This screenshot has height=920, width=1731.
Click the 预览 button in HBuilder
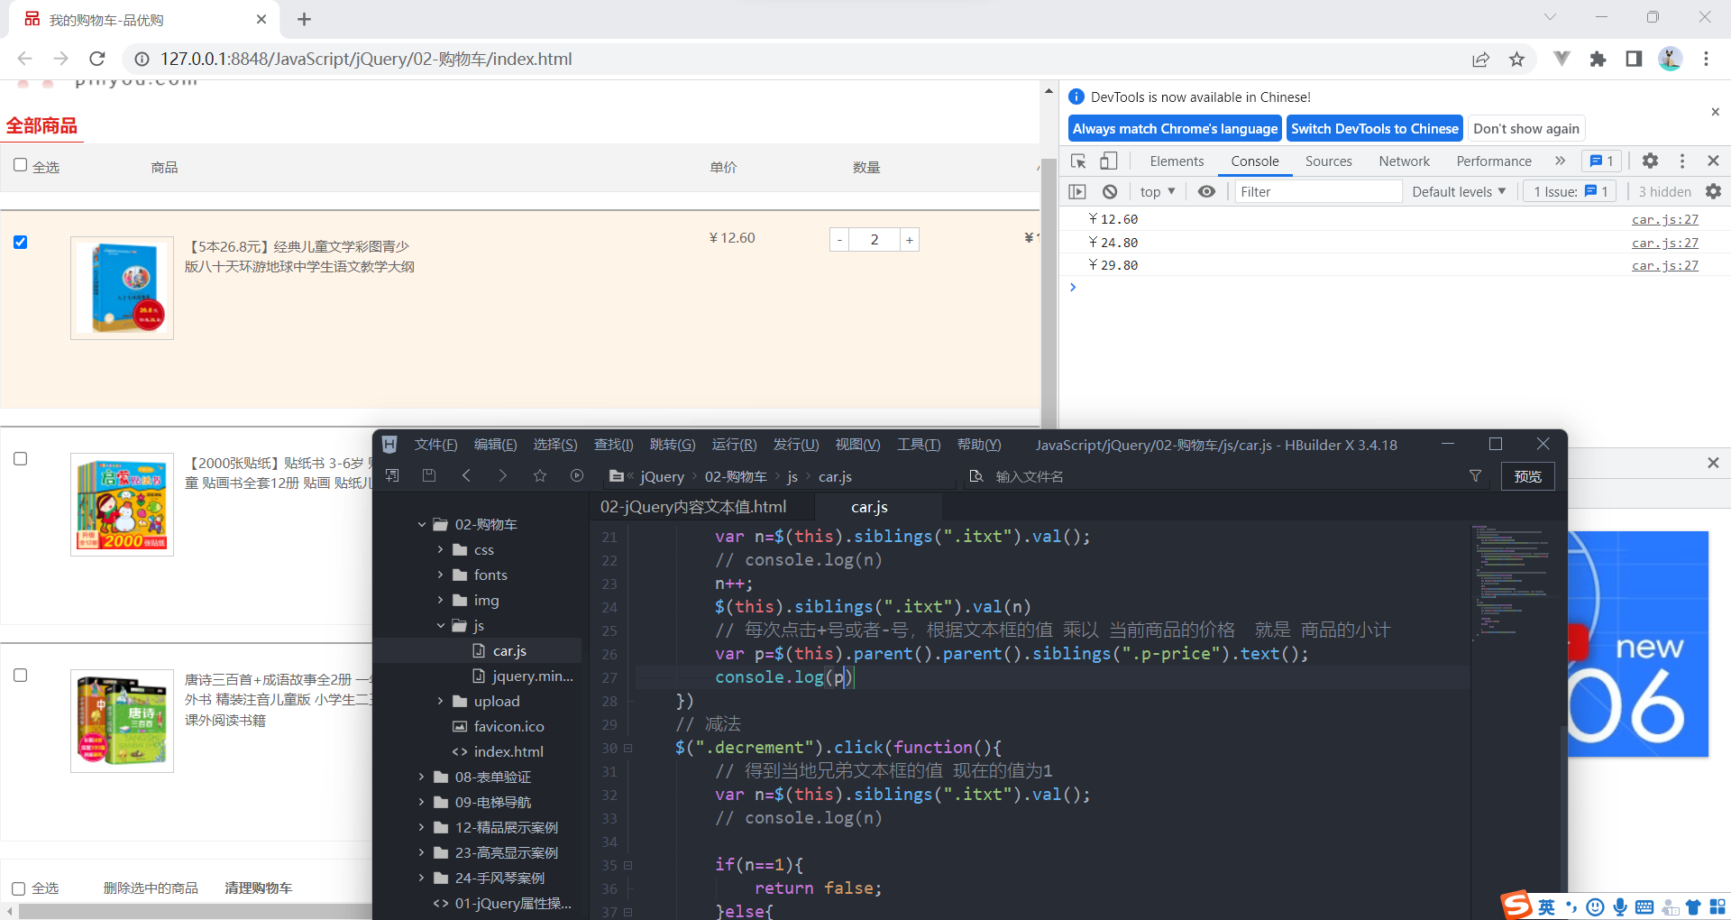point(1526,476)
